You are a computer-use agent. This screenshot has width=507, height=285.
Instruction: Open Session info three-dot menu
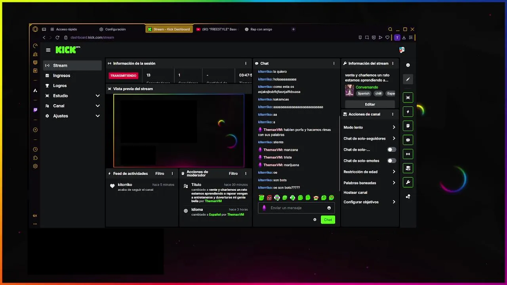point(246,63)
